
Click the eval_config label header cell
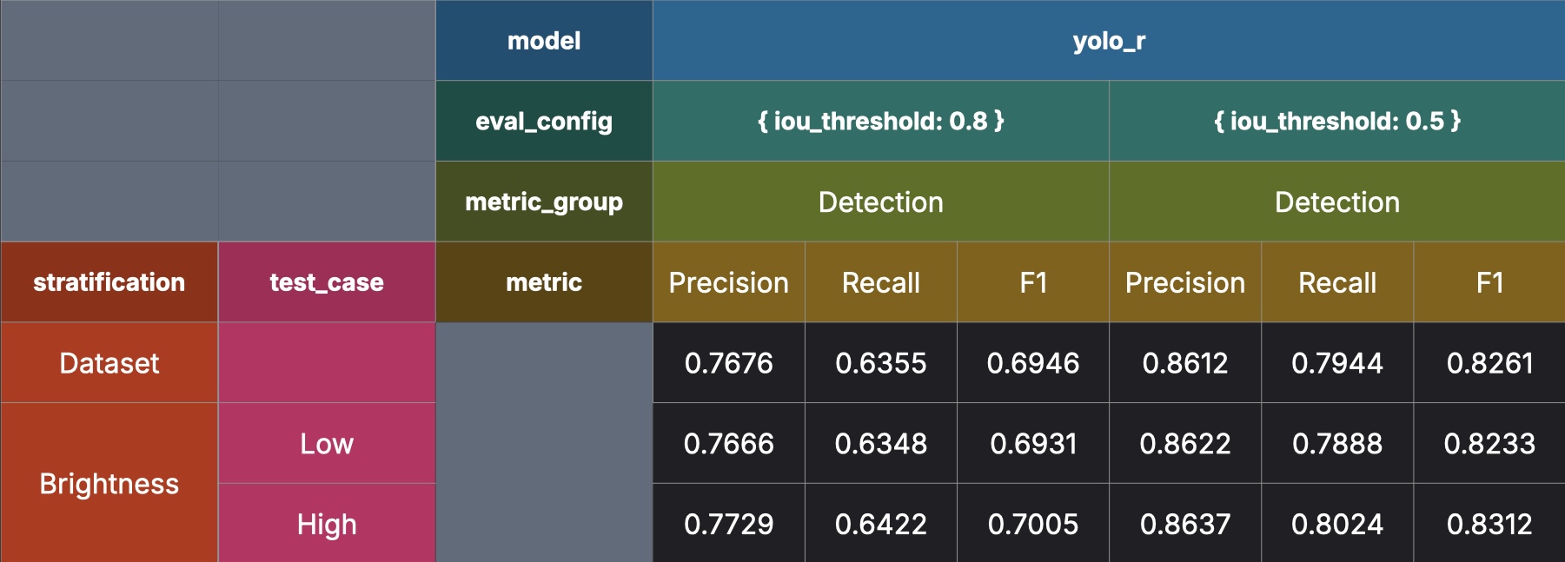[x=544, y=121]
